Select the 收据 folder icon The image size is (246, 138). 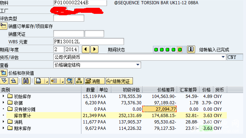[10, 102]
